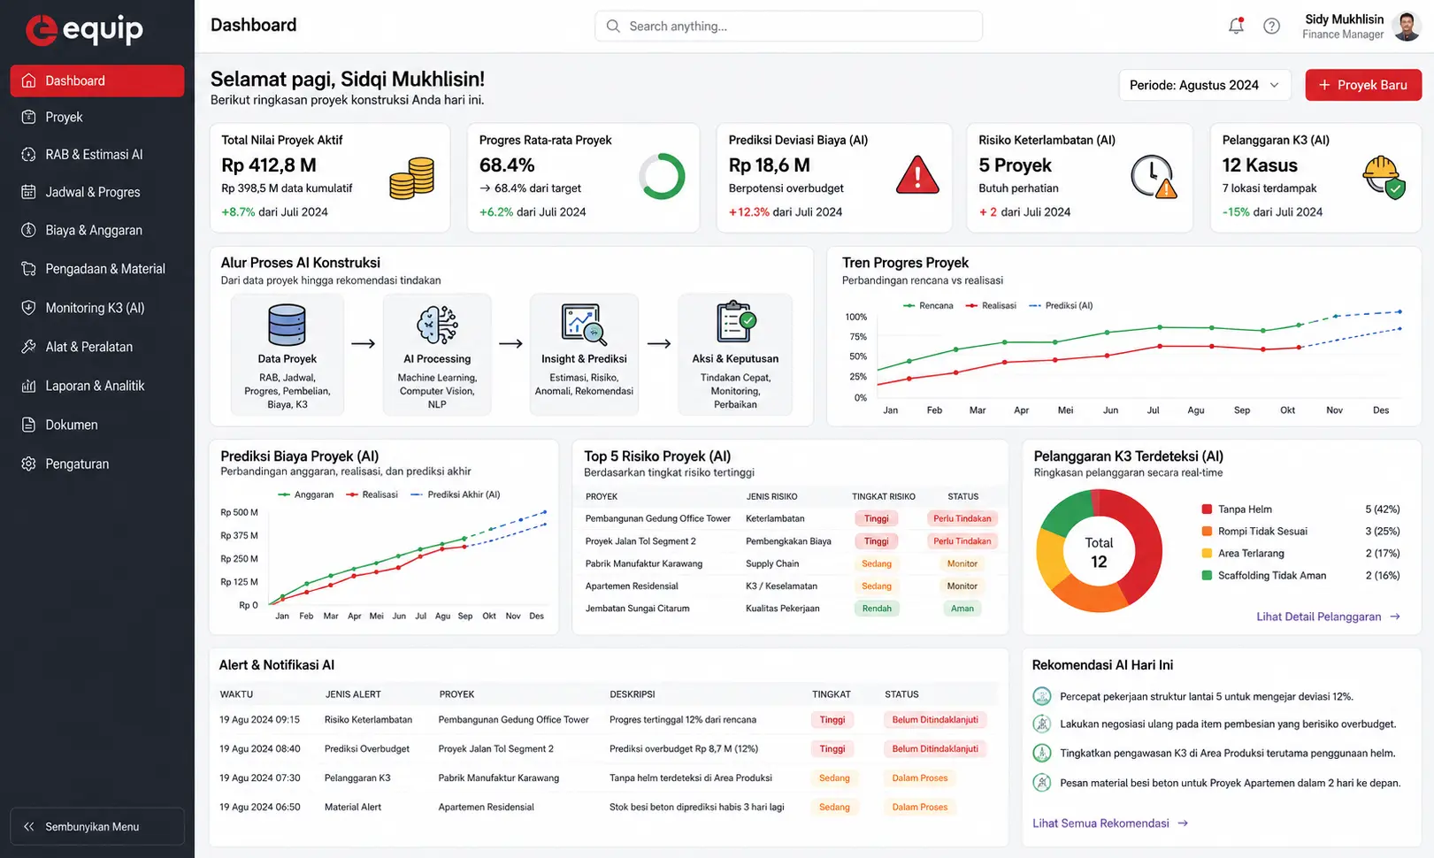Click Perlu Tindakan for Gedung Office Tower
The height and width of the screenshot is (858, 1434).
point(962,518)
